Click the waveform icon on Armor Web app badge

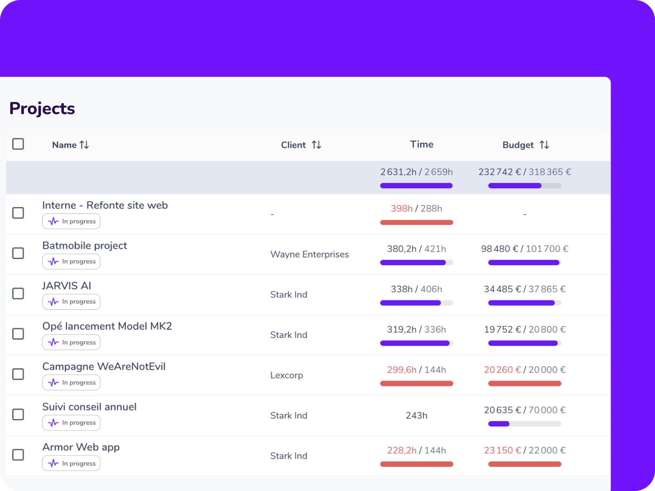[x=53, y=463]
